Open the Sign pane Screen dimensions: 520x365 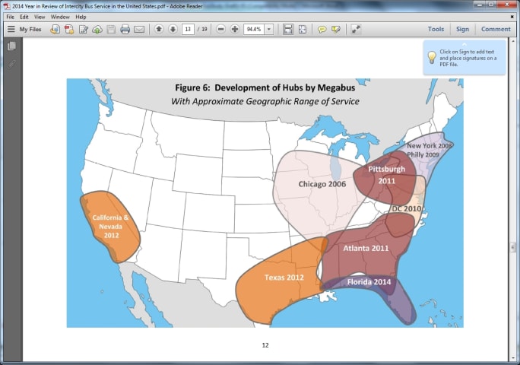462,30
